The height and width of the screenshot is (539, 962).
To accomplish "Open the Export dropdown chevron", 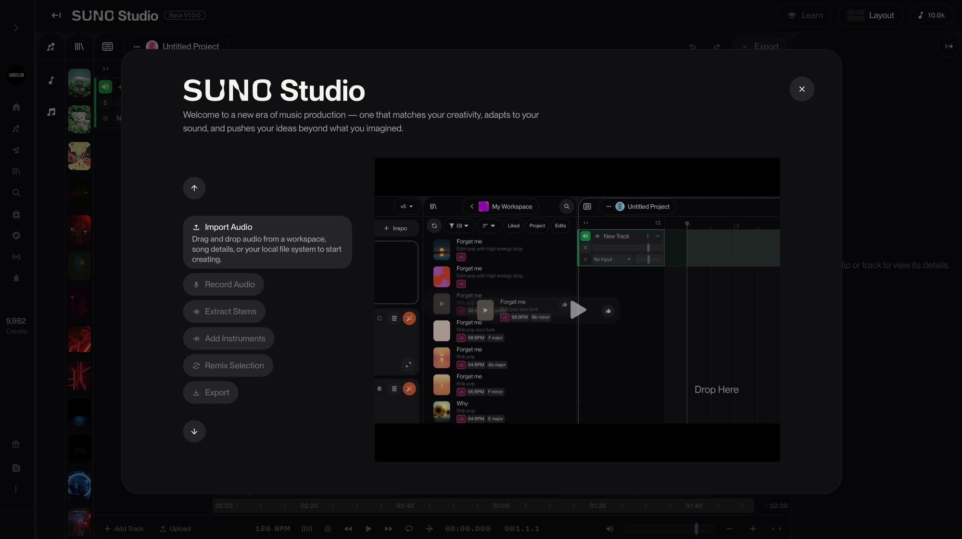I will point(745,46).
